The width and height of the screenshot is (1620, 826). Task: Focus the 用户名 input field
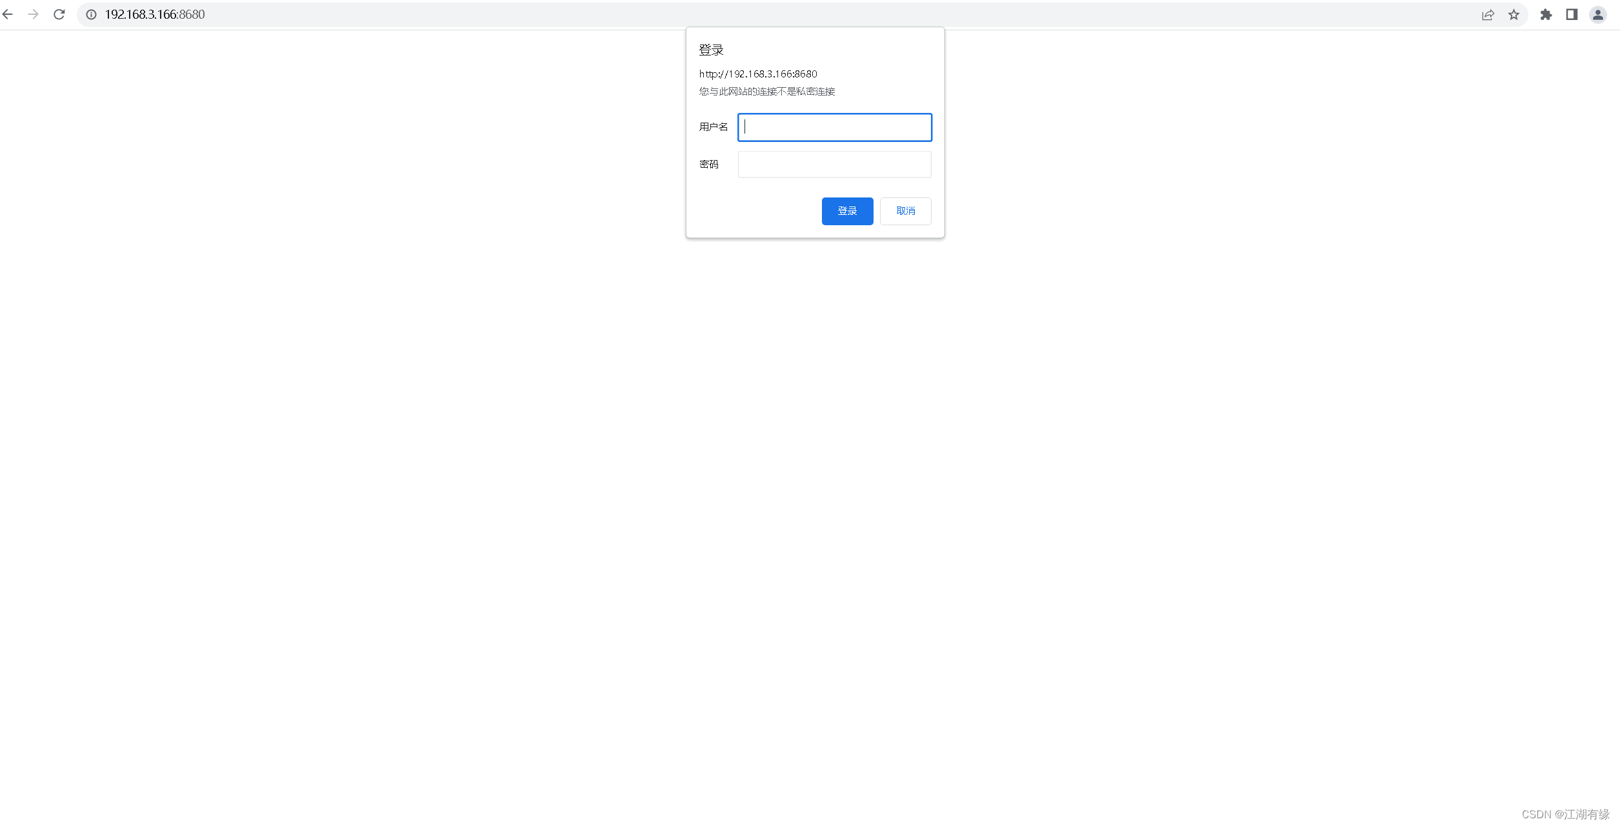coord(834,127)
